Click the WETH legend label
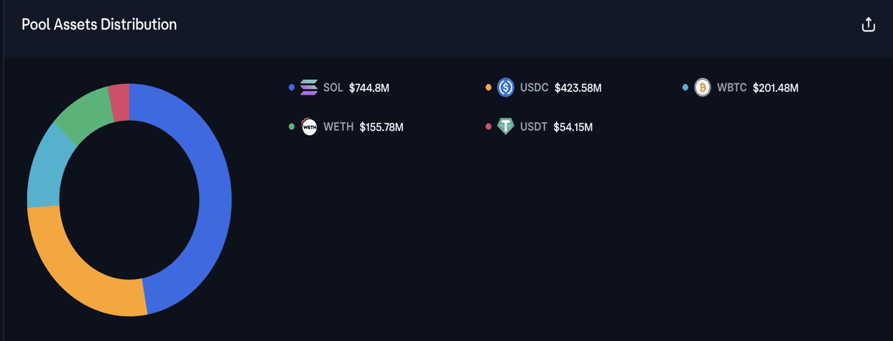The image size is (893, 341). pos(338,127)
